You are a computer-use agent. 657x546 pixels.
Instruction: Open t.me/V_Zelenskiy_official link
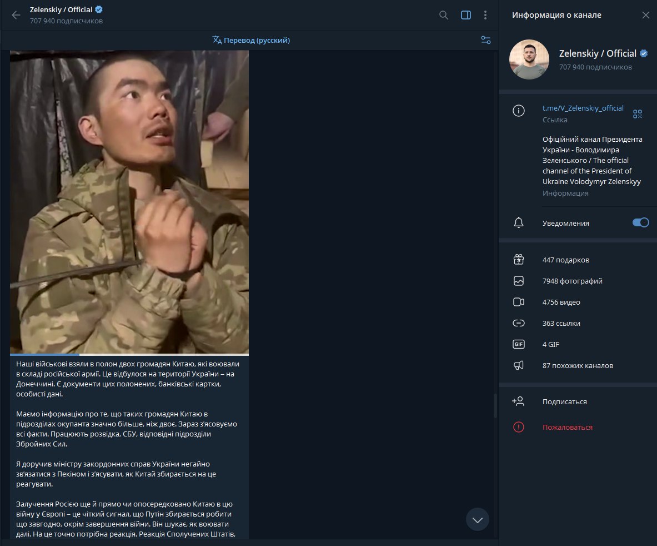click(583, 108)
